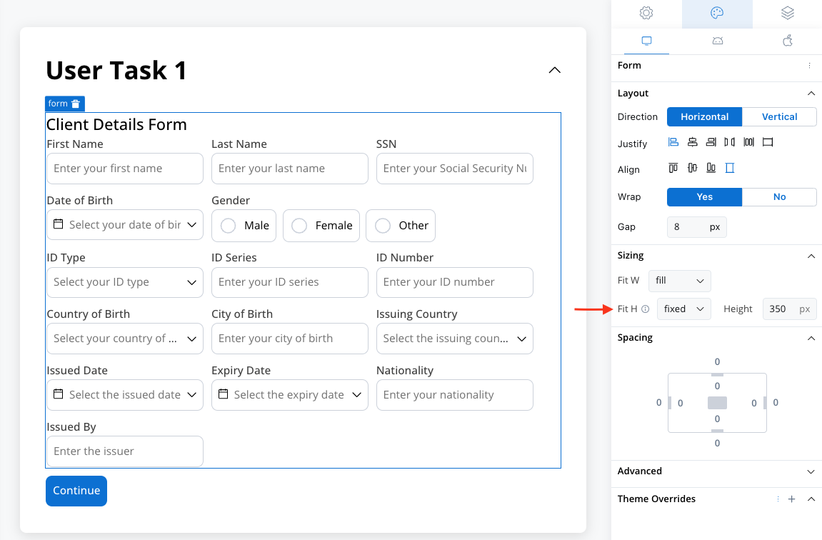Click the Issued By input field
822x540 pixels.
coord(125,451)
